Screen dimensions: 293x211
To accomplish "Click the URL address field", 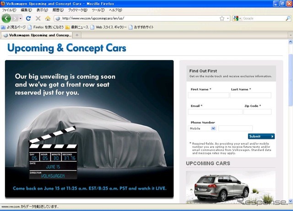I will [x=140, y=18].
